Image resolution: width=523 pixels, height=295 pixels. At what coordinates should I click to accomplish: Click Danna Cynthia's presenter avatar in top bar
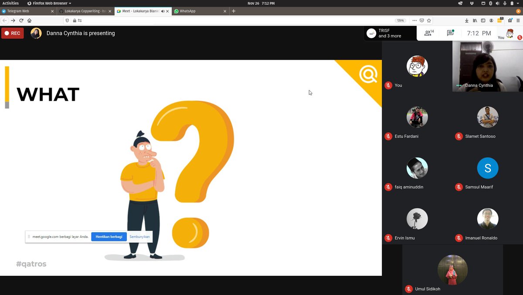(x=36, y=33)
